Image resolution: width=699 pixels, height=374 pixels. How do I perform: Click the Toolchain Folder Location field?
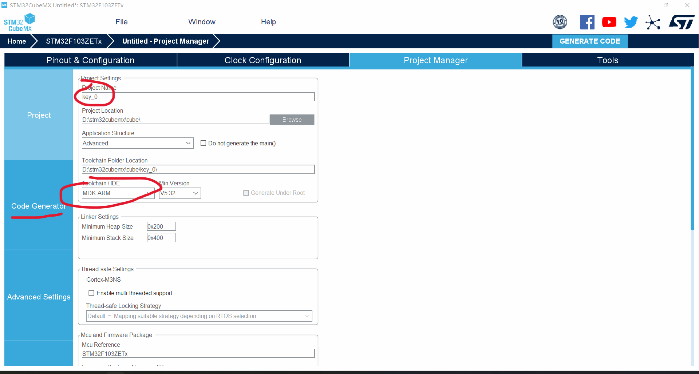point(198,169)
